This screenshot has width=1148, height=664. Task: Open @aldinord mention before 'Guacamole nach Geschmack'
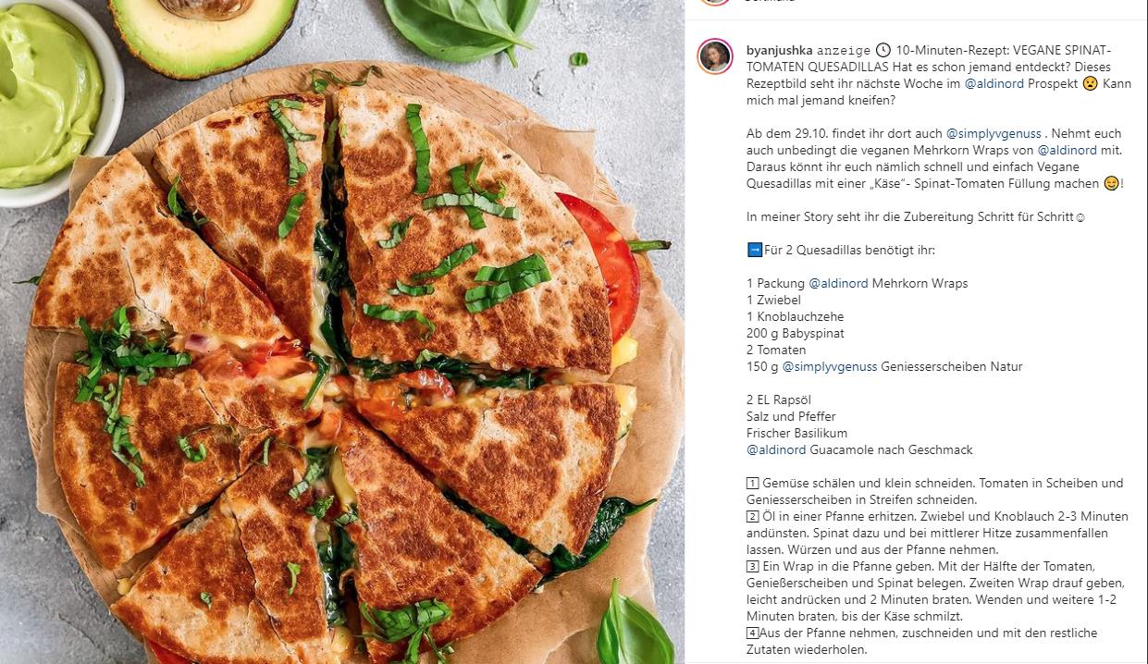tap(776, 449)
